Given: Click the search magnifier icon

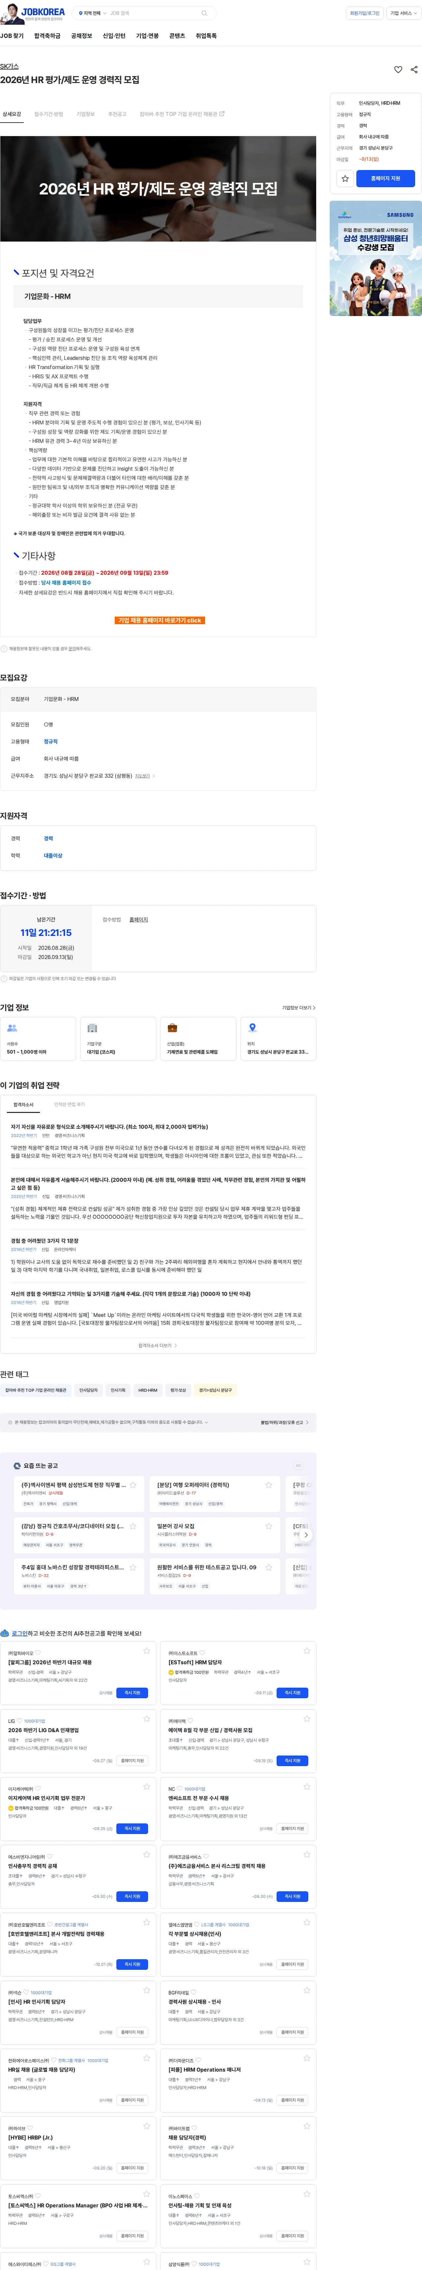Looking at the screenshot, I should click(x=204, y=13).
